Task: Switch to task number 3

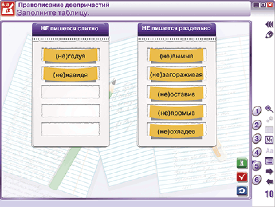Action: (257, 139)
